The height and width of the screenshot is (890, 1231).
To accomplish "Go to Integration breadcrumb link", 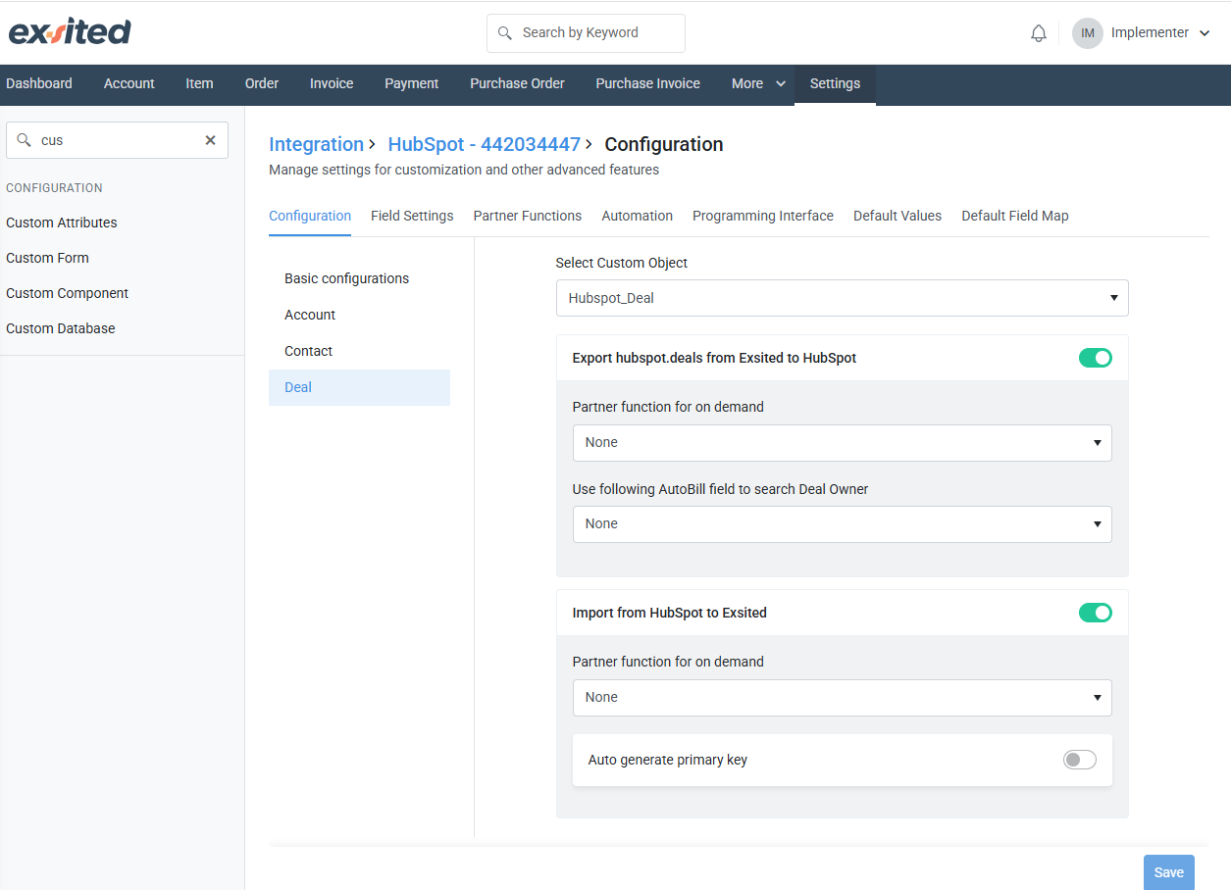I will [316, 144].
